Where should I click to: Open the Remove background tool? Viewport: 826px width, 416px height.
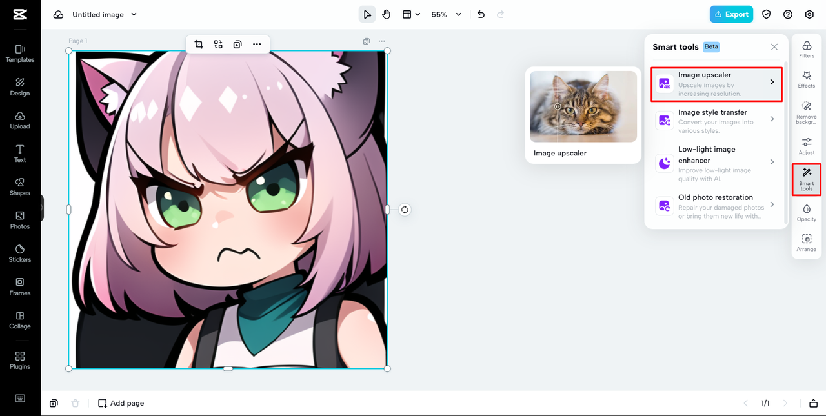point(807,113)
